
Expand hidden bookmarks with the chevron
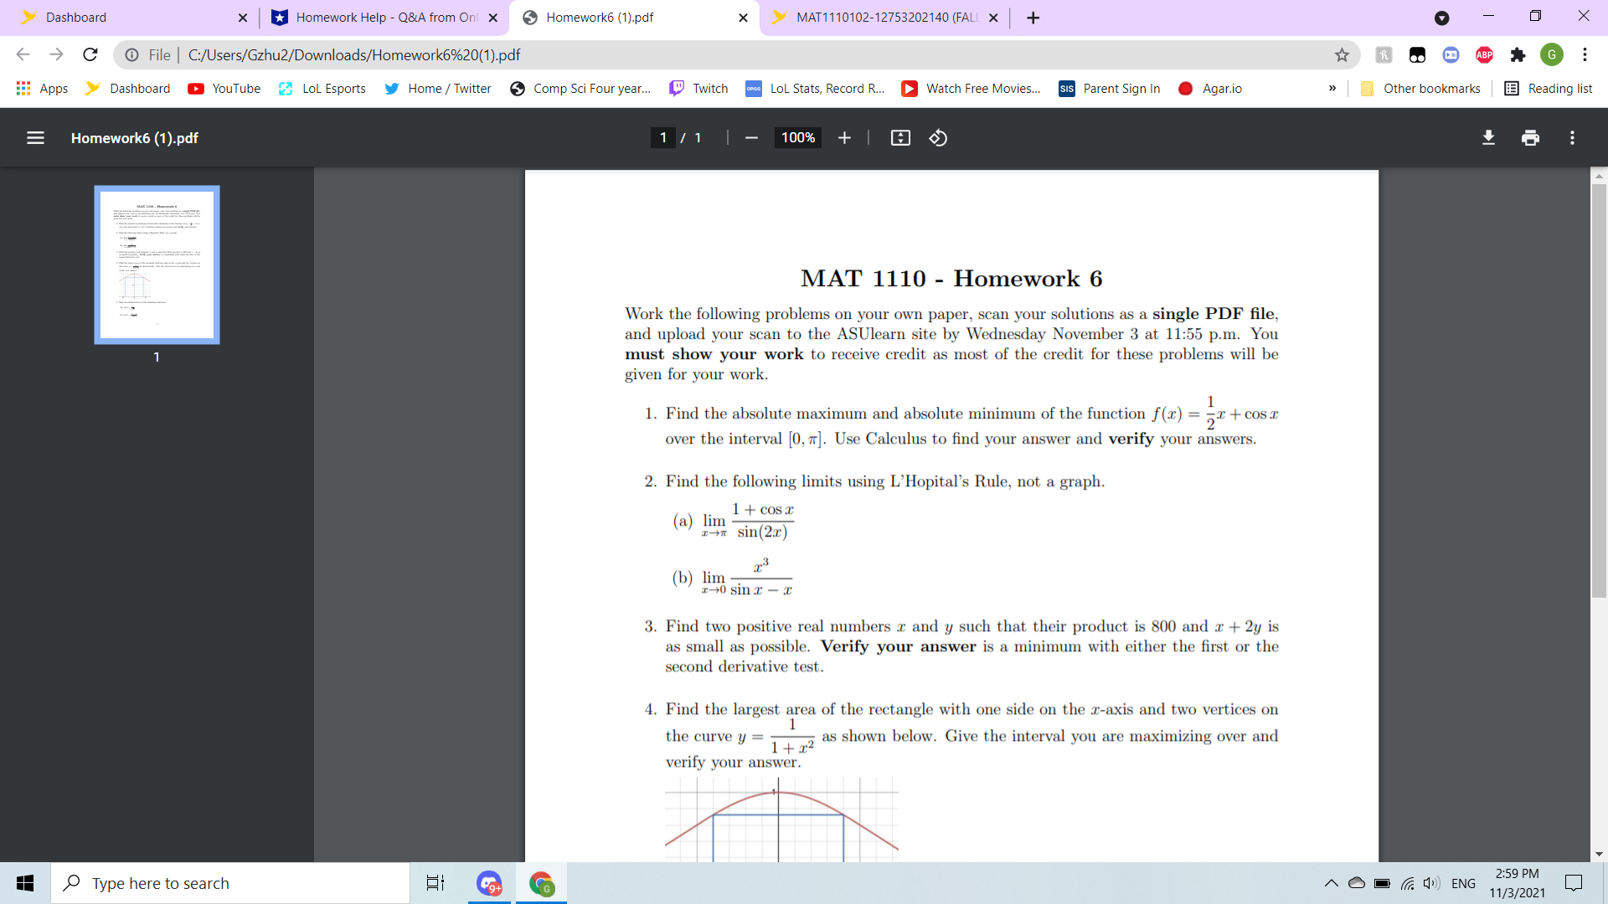coord(1332,88)
